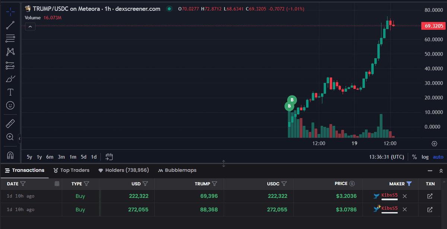The width and height of the screenshot is (447, 229).
Task: Filter transactions by DATE
Action: 23,183
